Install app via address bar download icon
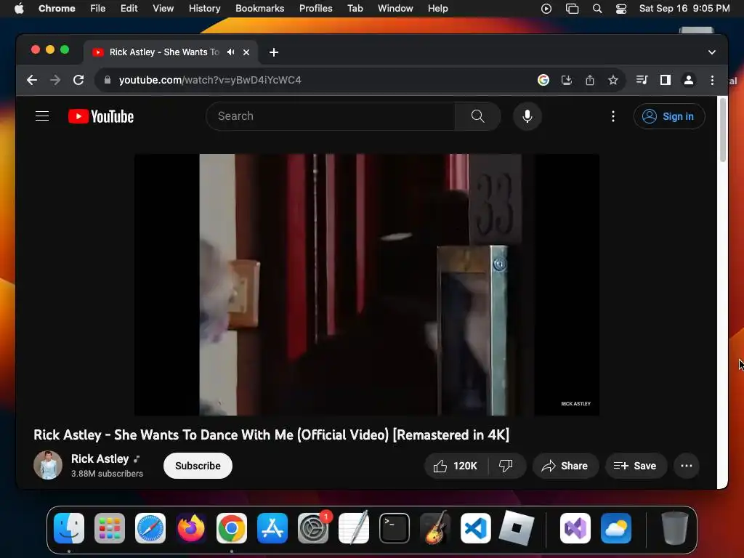The height and width of the screenshot is (558, 744). pos(567,80)
